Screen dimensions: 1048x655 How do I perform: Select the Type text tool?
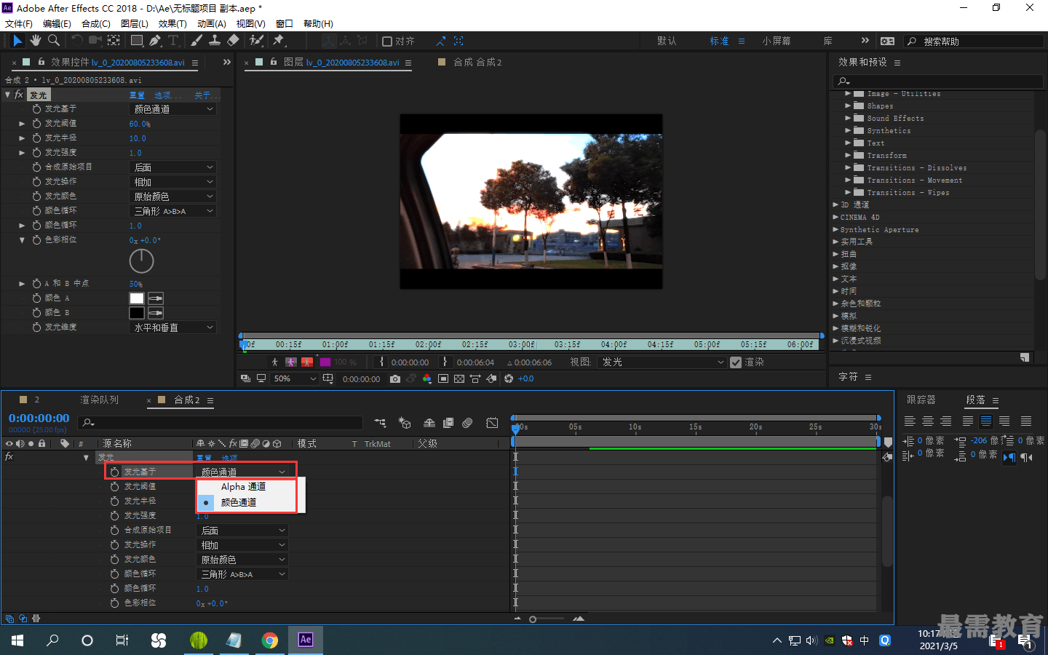pos(173,41)
